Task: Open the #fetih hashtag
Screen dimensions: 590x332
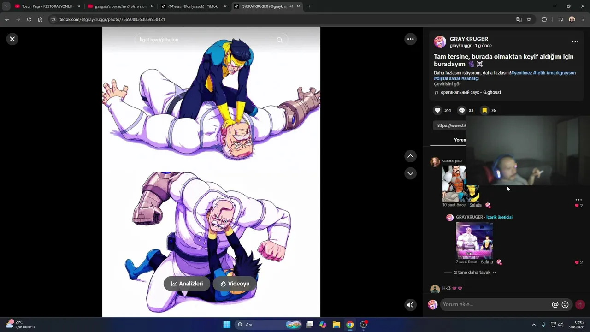Action: 539,73
